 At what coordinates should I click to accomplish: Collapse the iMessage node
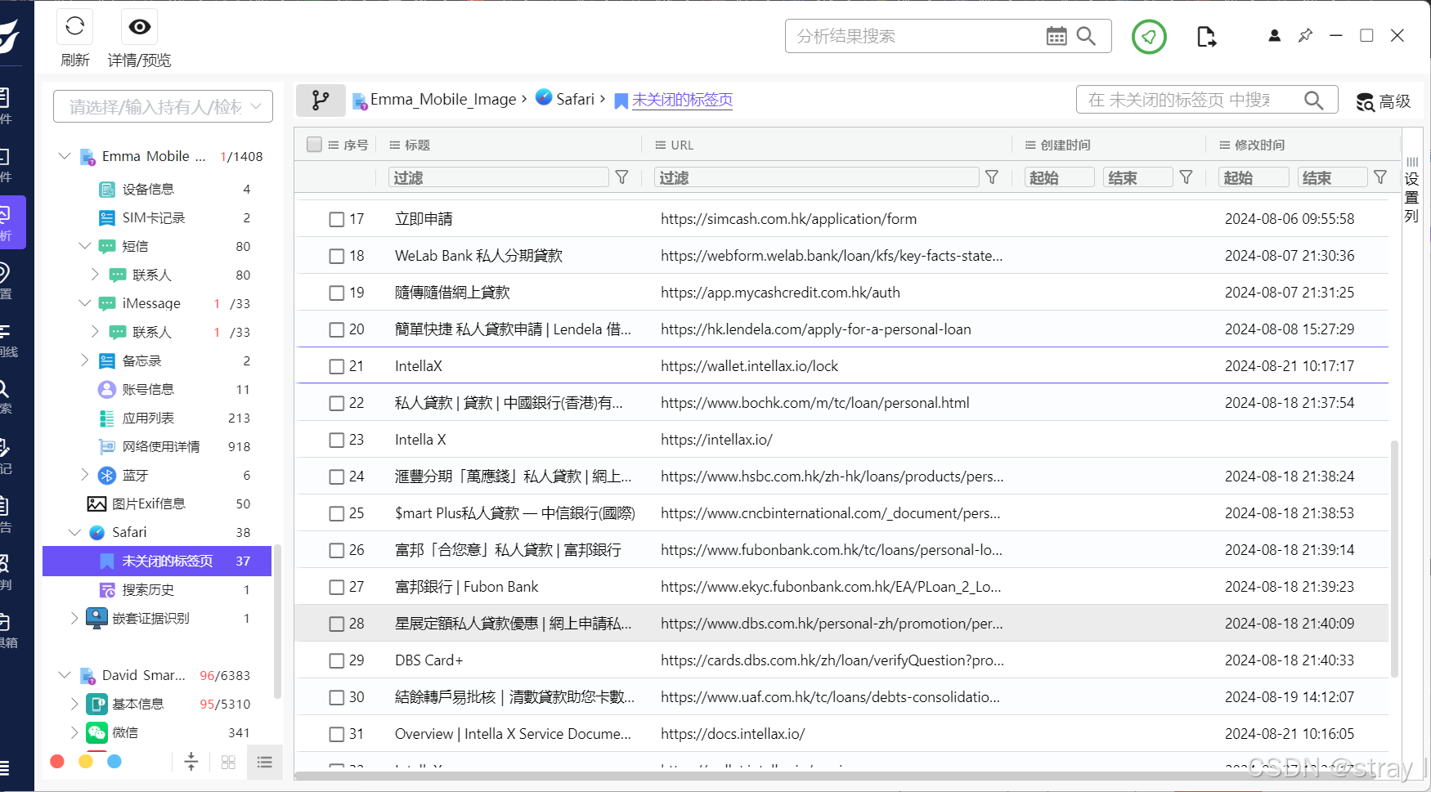point(84,302)
